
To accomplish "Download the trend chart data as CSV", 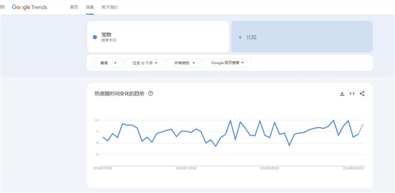I will click(x=342, y=94).
